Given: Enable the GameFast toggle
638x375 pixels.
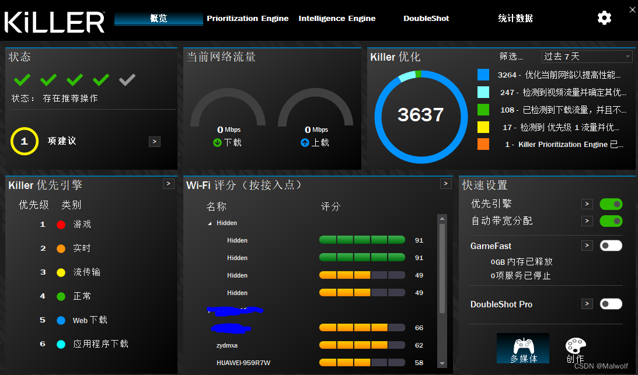Looking at the screenshot, I should (x=611, y=245).
